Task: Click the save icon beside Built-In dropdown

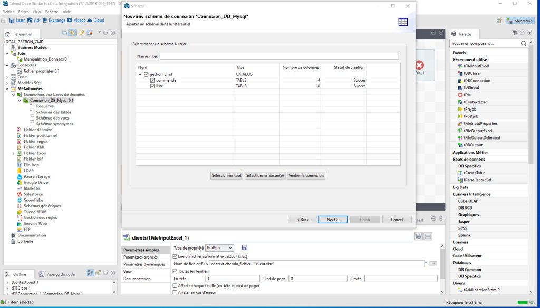Action: click(244, 247)
